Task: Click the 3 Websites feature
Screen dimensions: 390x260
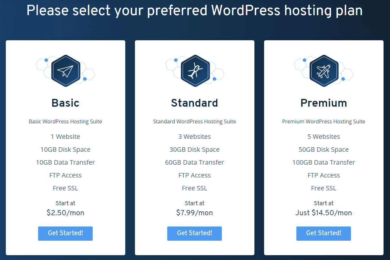Action: tap(194, 137)
